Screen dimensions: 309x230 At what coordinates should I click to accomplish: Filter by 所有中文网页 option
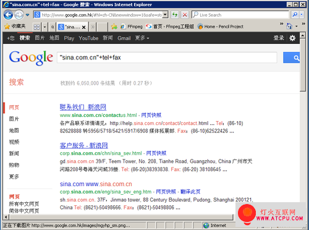pyautogui.click(x=24, y=204)
